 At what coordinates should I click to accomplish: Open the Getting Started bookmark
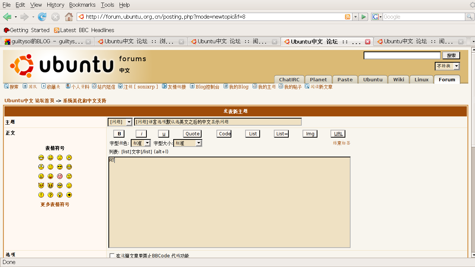pos(26,30)
